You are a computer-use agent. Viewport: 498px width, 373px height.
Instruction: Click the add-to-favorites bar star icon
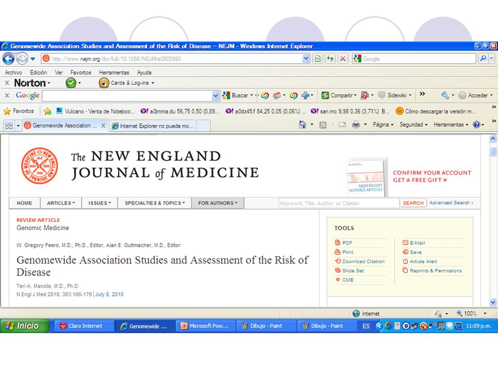coord(48,111)
